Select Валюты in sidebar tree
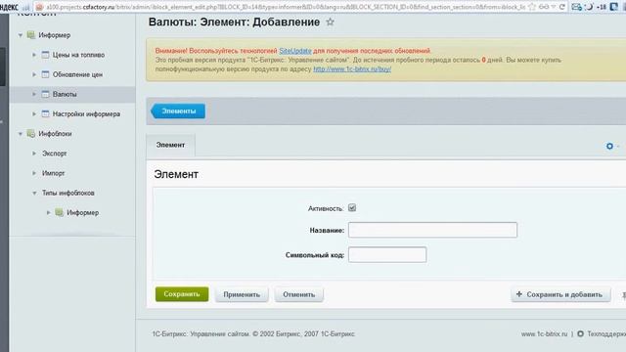The width and height of the screenshot is (626, 352). pyautogui.click(x=65, y=94)
